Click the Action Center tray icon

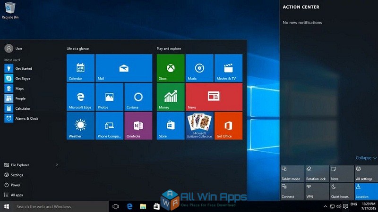point(345,206)
